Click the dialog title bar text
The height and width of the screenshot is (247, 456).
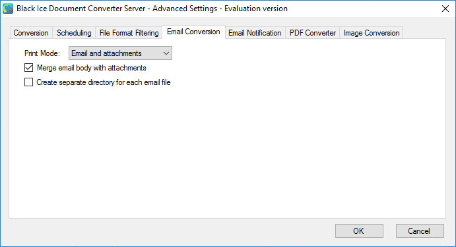tap(152, 9)
